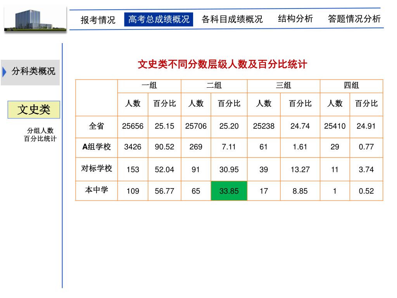Screen dimensions: 397x298
Task: Click the cell with value 39
Action: click(264, 169)
